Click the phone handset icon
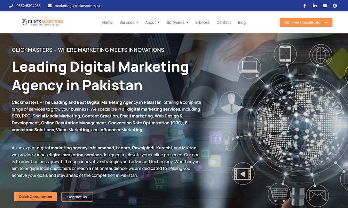 point(11,6)
